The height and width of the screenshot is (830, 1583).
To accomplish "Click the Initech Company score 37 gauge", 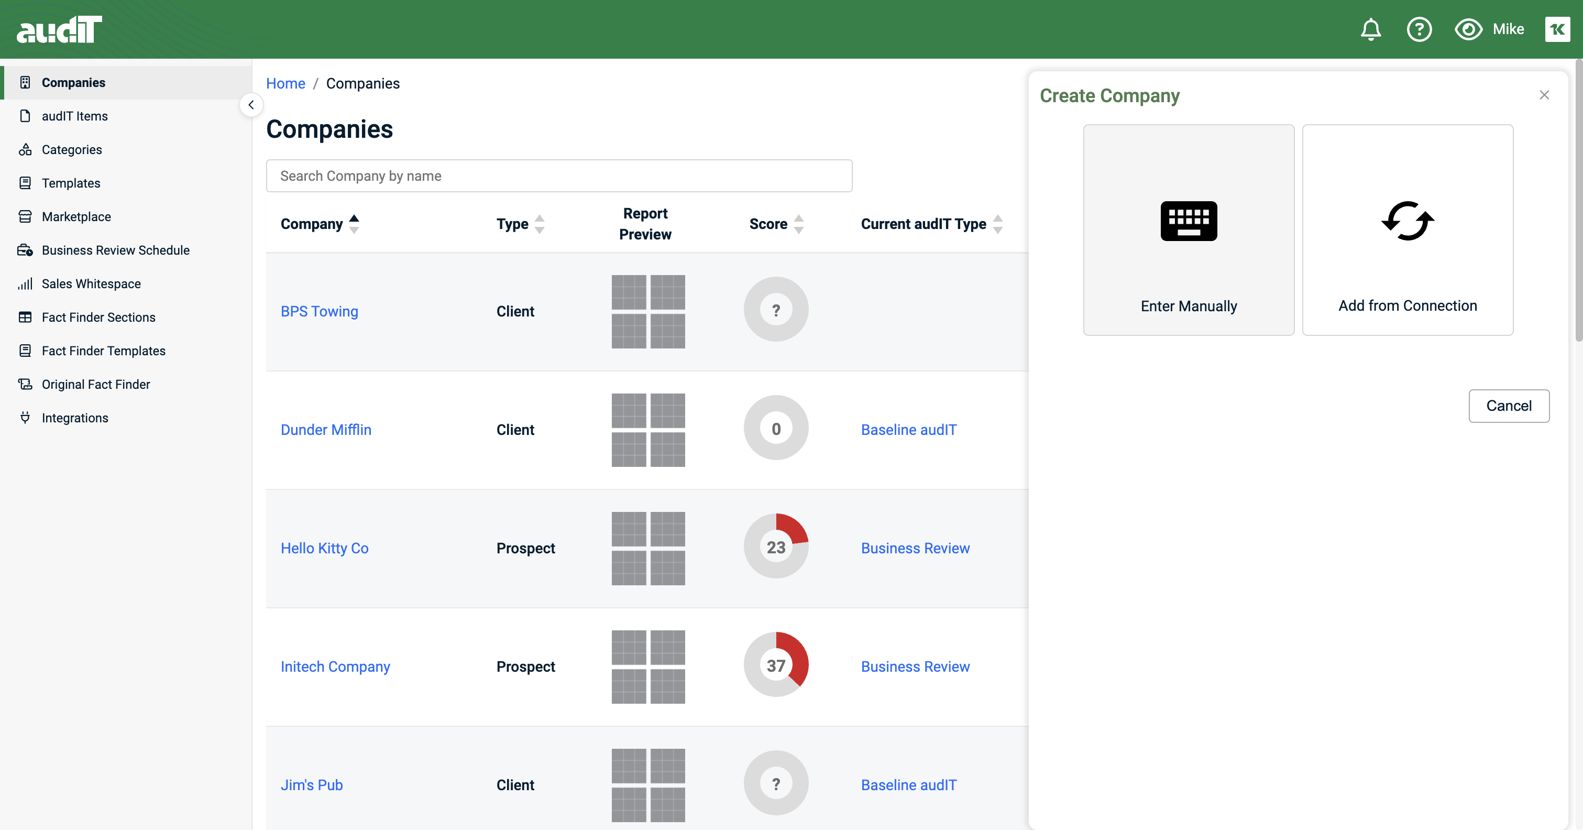I will click(x=775, y=664).
